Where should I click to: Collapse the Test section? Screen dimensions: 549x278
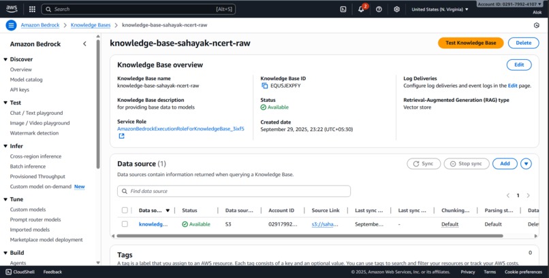(5, 103)
